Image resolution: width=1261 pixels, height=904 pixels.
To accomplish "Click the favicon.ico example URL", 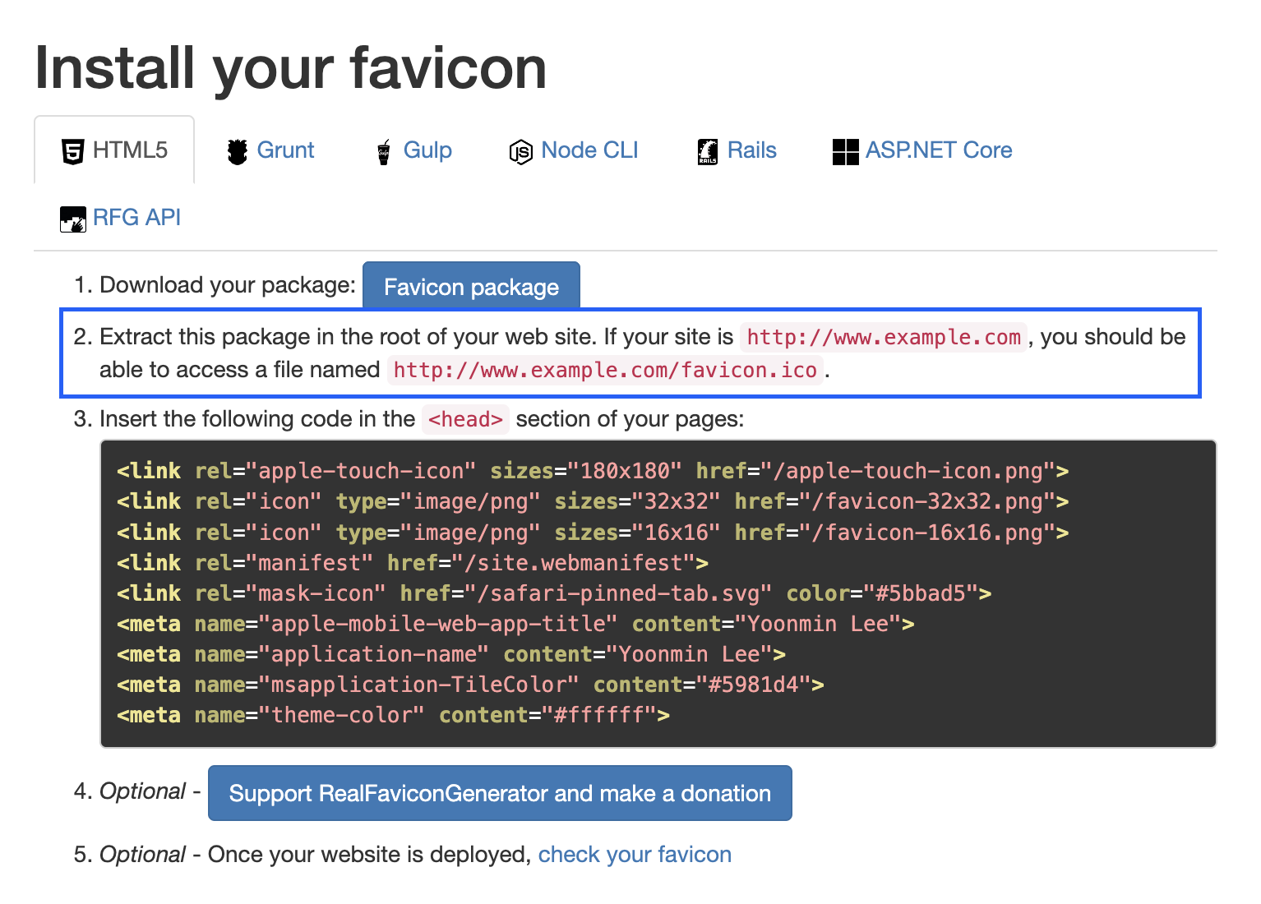I will click(x=605, y=371).
